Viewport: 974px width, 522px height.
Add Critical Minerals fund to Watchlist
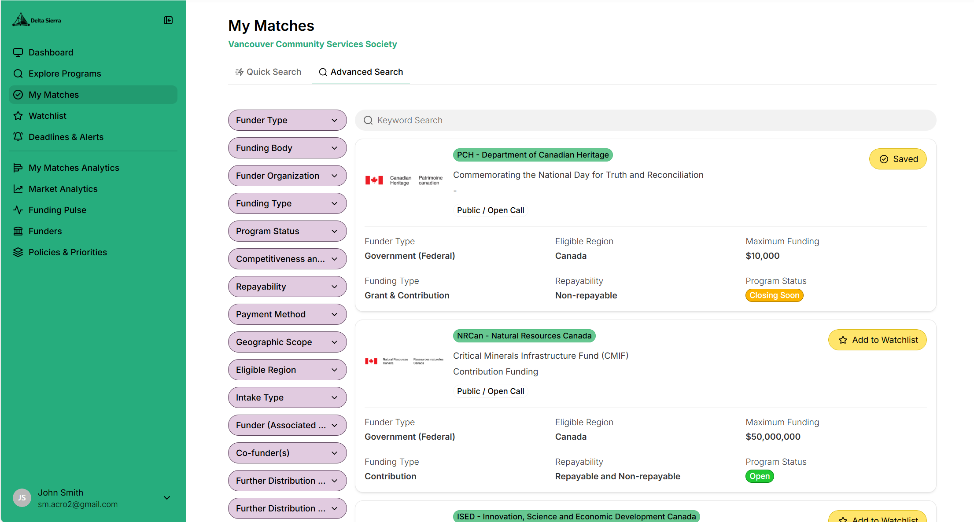pyautogui.click(x=877, y=340)
